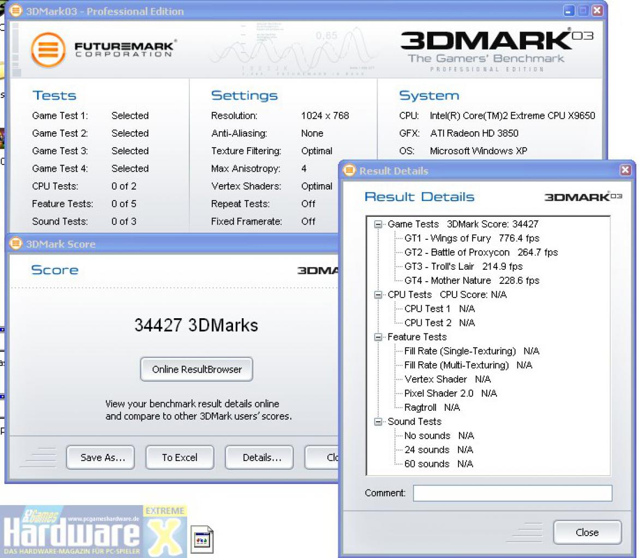Close the Result Details window via X

[625, 169]
